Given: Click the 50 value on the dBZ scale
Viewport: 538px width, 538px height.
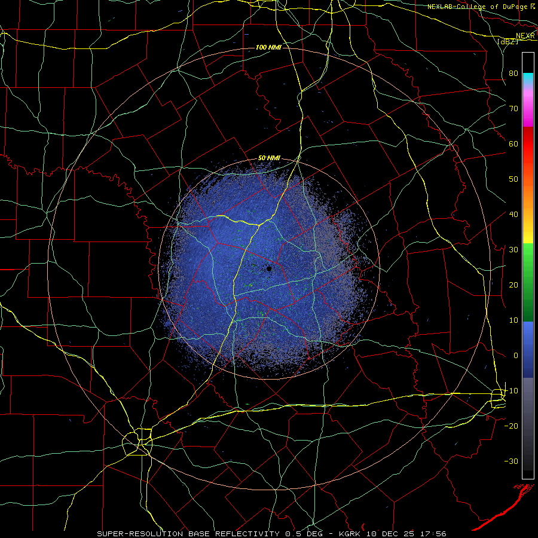Looking at the screenshot, I should pyautogui.click(x=513, y=179).
